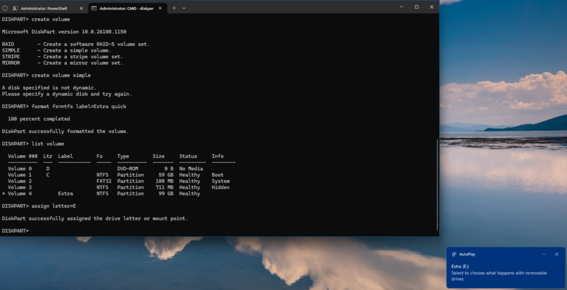Click 'format fs=ntfs label=Extra quick' command
567x290 pixels.
(79, 107)
